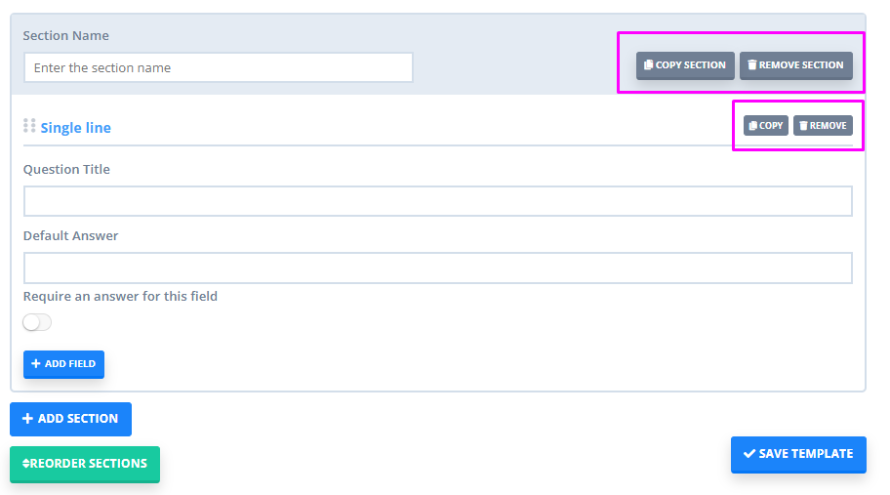This screenshot has width=890, height=495.
Task: Enable the Require an answer toggle
Action: coord(37,323)
